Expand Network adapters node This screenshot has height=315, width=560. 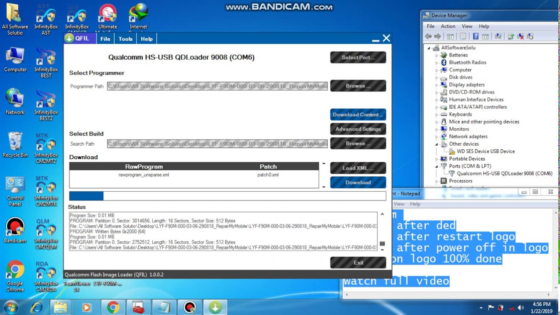436,136
